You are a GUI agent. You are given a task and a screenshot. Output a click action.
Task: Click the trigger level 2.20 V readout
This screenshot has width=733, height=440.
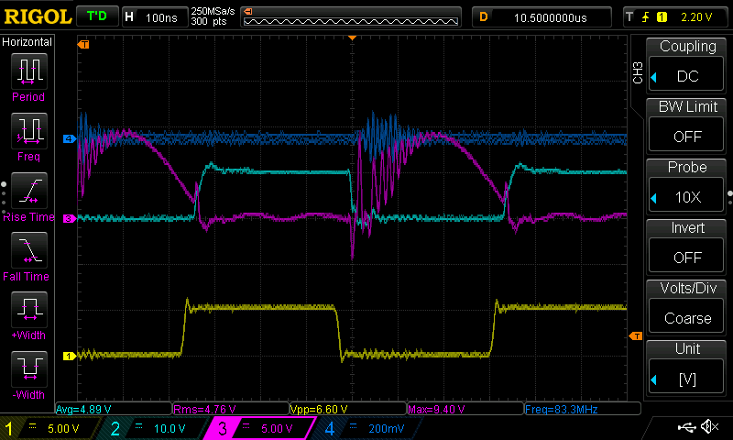696,17
